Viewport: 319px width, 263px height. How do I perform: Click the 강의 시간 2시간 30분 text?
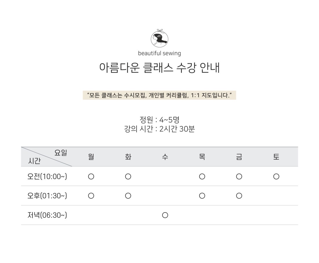click(x=159, y=129)
